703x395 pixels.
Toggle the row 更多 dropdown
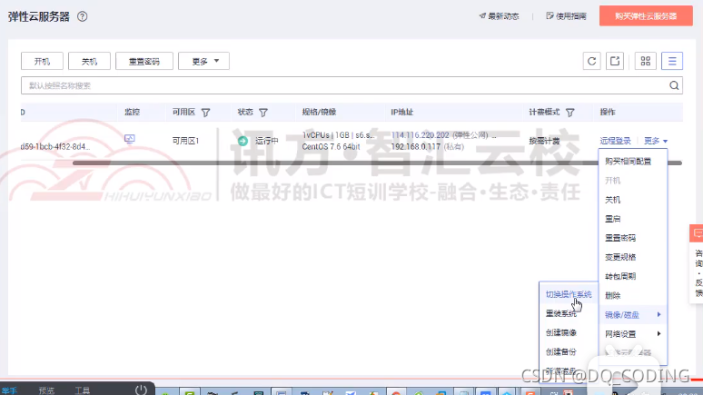click(x=656, y=141)
